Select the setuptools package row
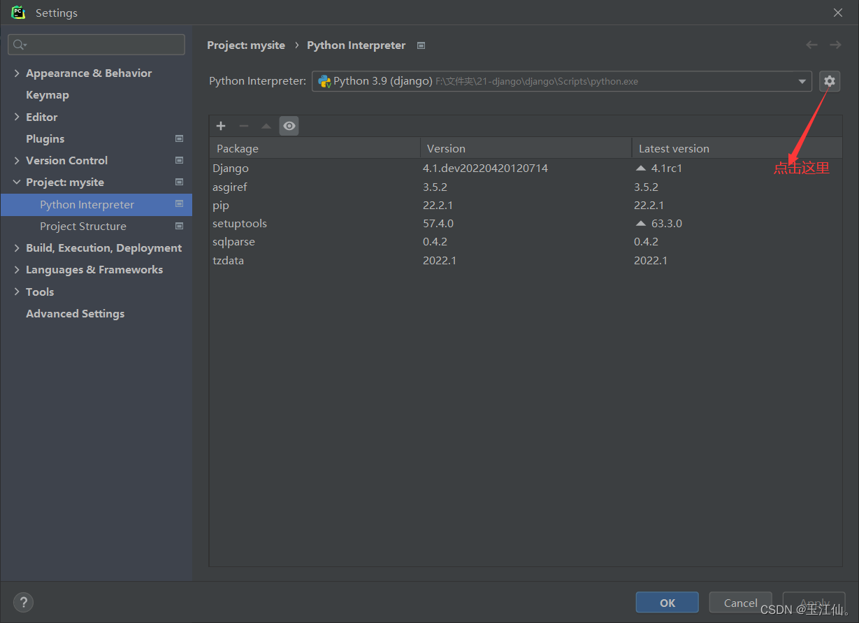The width and height of the screenshot is (859, 623). (526, 223)
